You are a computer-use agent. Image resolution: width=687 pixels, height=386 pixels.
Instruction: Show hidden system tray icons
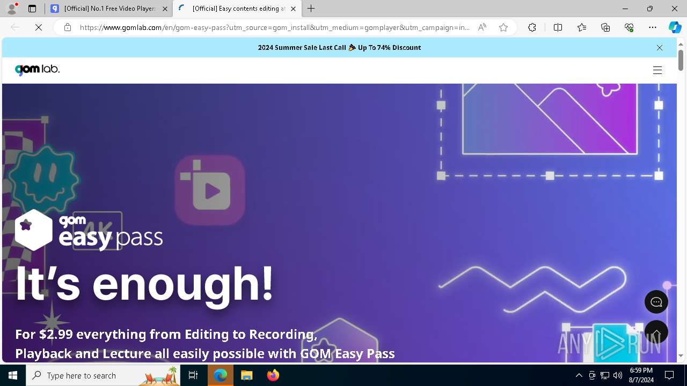(579, 375)
